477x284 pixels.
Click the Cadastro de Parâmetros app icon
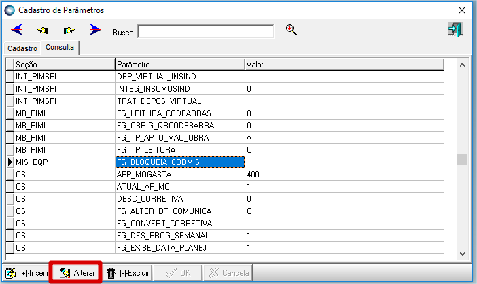10,10
